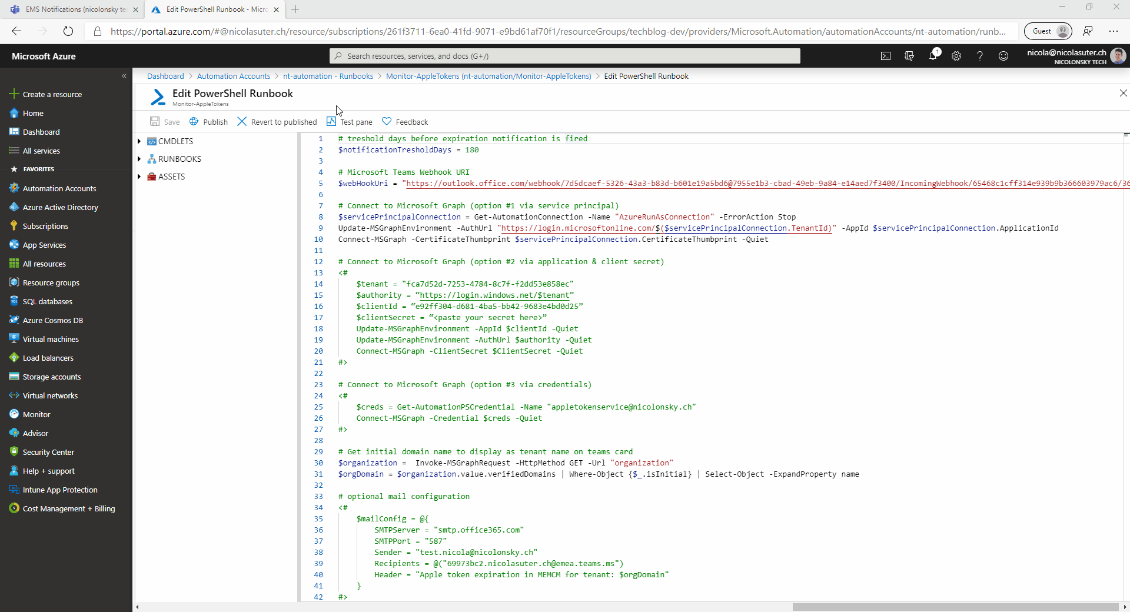Image resolution: width=1130 pixels, height=612 pixels.
Task: Click the All resources grid icon
Action: pos(14,264)
